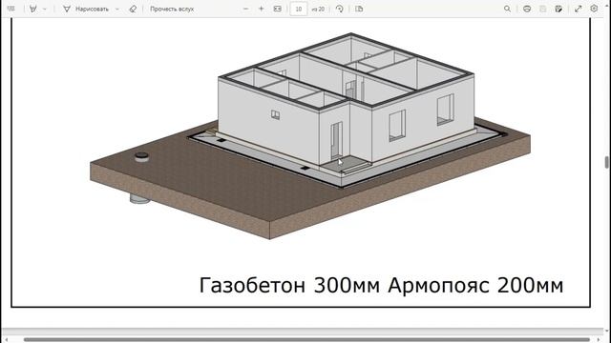Click the fit to page icon
Image resolution: width=611 pixels, height=343 pixels.
(x=278, y=9)
